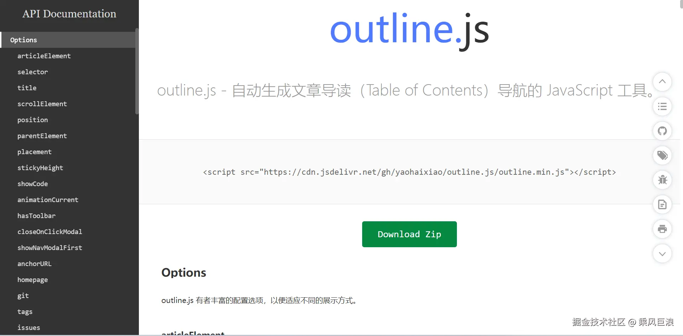This screenshot has width=683, height=336.
Task: Click the scroll-to-top chevron up icon
Action: [x=662, y=82]
